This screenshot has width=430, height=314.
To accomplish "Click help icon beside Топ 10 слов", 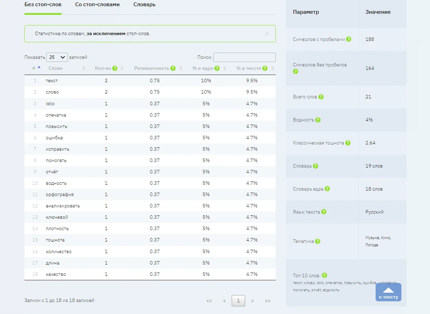I will coord(324,275).
